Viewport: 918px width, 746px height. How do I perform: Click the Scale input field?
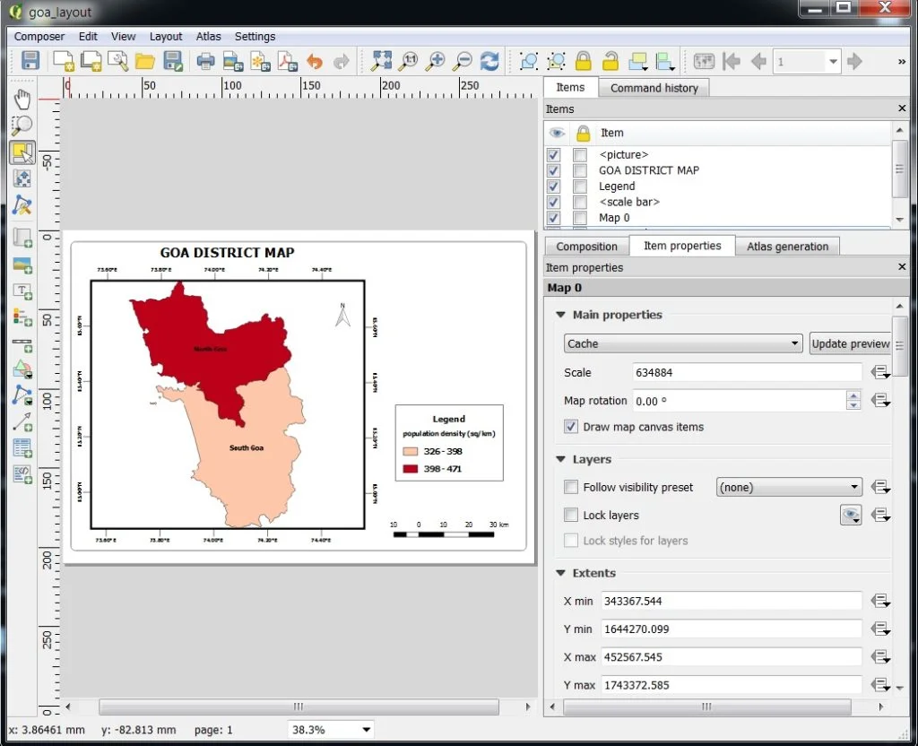coord(747,372)
